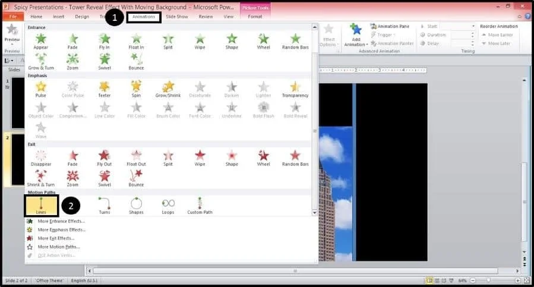The width and height of the screenshot is (534, 287).
Task: Apply the Loops motion path
Action: click(x=168, y=206)
